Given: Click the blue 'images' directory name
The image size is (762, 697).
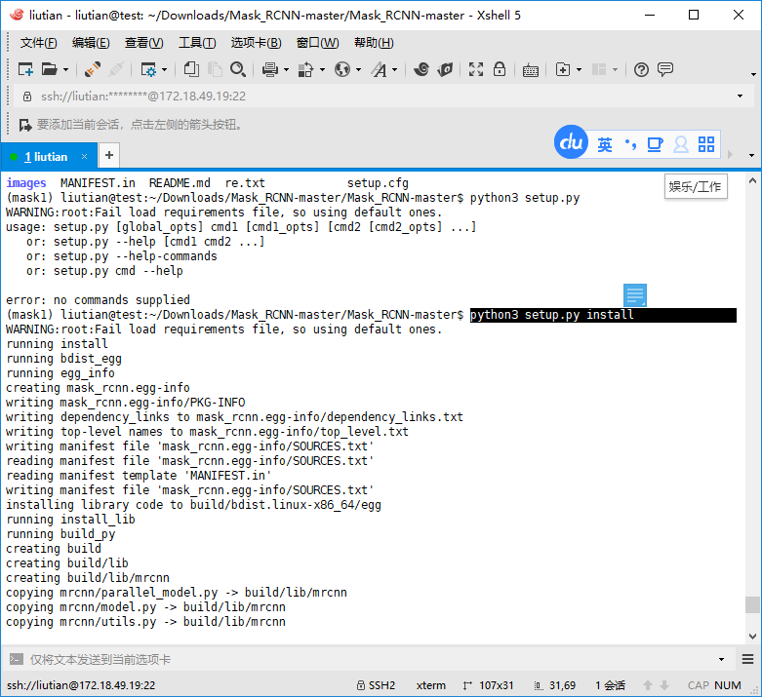Looking at the screenshot, I should point(26,183).
